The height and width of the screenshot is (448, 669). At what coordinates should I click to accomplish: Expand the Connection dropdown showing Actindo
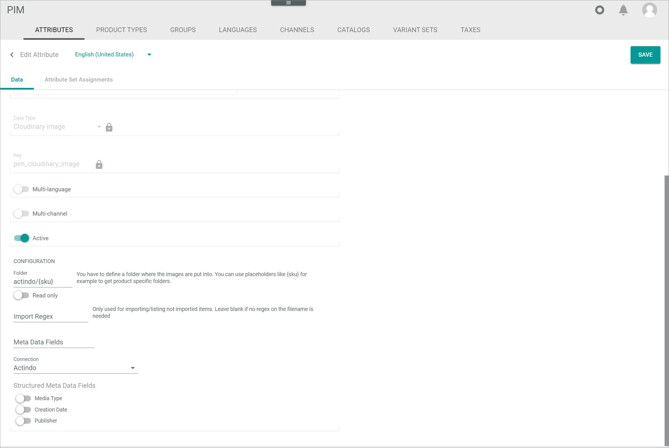coord(75,368)
